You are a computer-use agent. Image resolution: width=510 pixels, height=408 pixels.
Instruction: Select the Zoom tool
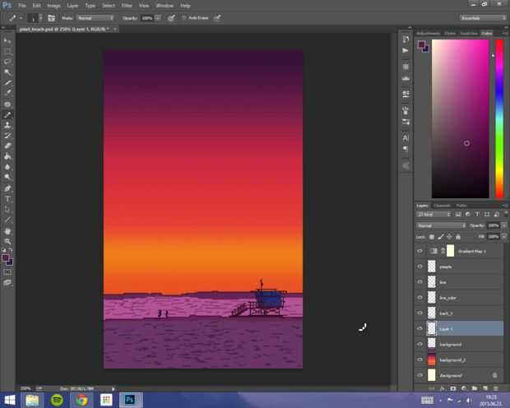coord(7,241)
